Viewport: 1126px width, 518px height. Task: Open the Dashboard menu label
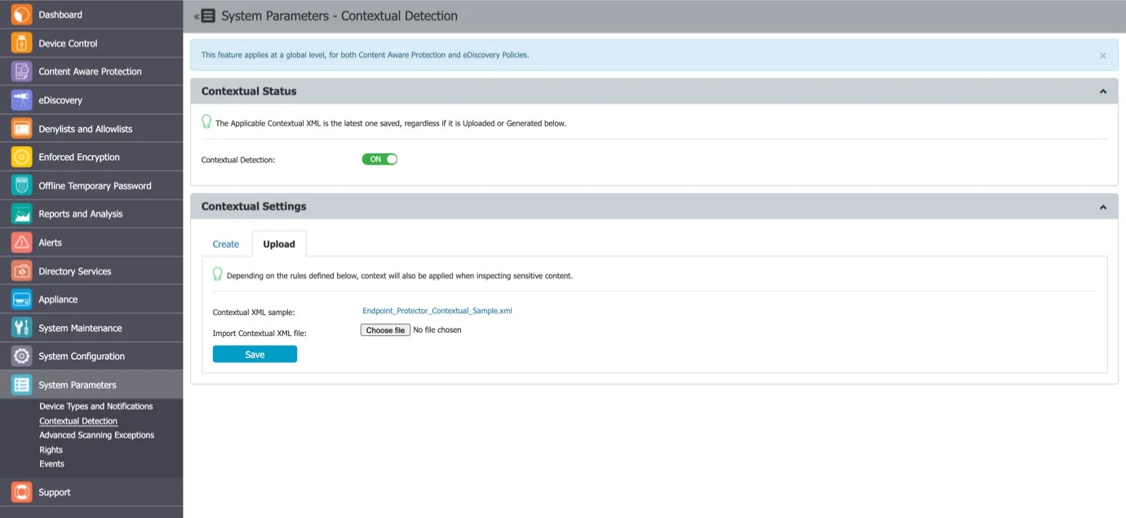(60, 15)
